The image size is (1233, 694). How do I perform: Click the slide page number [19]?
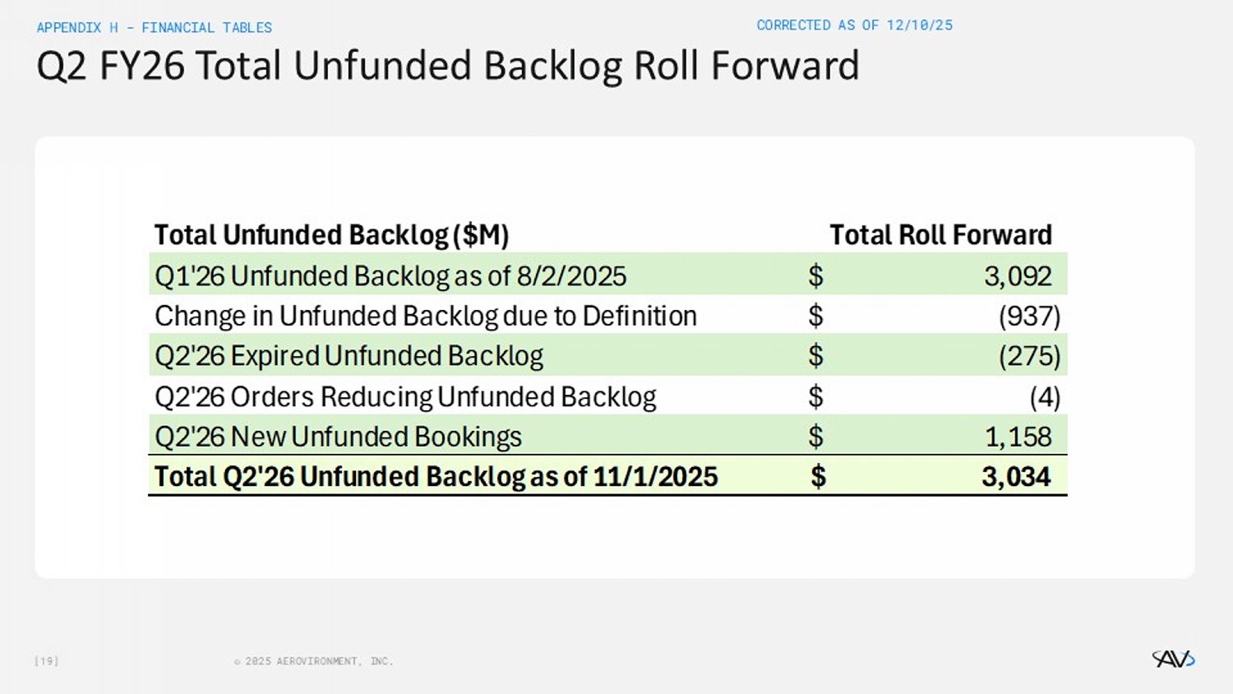(46, 661)
